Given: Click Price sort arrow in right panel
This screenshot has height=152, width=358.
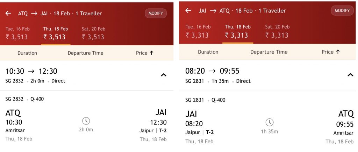Looking at the screenshot, I should (x=338, y=52).
